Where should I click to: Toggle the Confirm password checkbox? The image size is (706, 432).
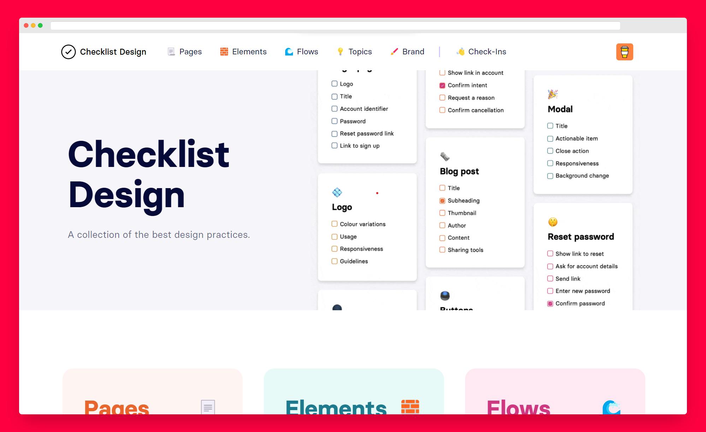pos(550,303)
